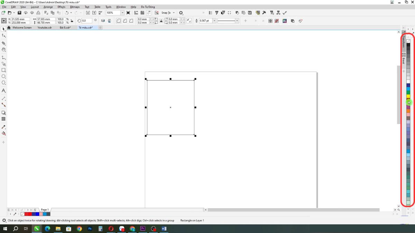Image resolution: width=415 pixels, height=233 pixels.
Task: Expand the Bevel docker tab
Action: 404,59
